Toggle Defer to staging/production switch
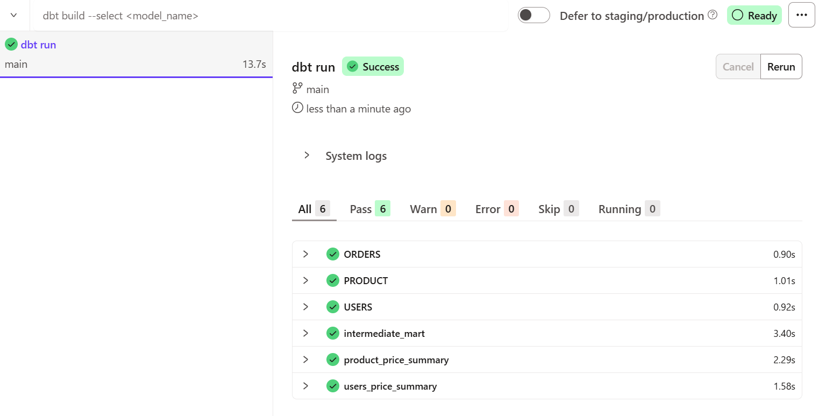Screen dimensions: 819x416 [x=533, y=15]
